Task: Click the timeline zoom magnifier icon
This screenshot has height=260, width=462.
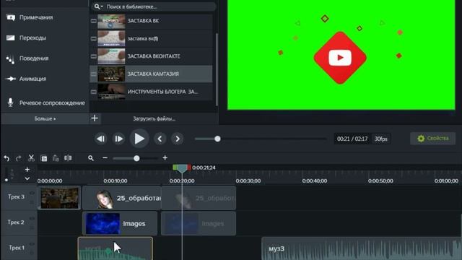Action: [91, 158]
